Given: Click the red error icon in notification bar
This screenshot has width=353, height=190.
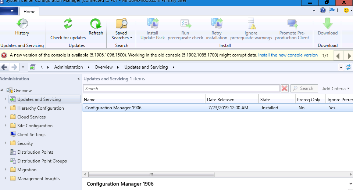Looking at the screenshot, I should [x=4, y=55].
